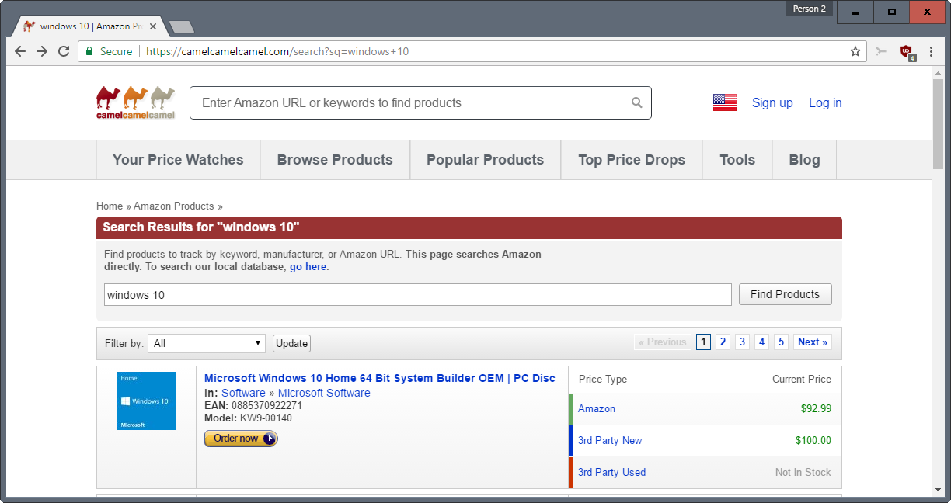Image resolution: width=951 pixels, height=503 pixels.
Task: Select current page 1 in pagination
Action: [x=703, y=342]
